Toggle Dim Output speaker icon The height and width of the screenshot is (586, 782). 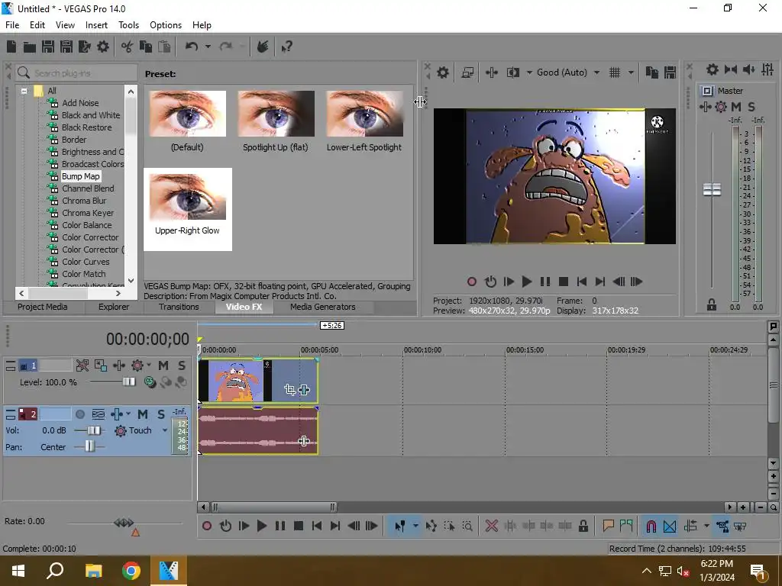(748, 69)
